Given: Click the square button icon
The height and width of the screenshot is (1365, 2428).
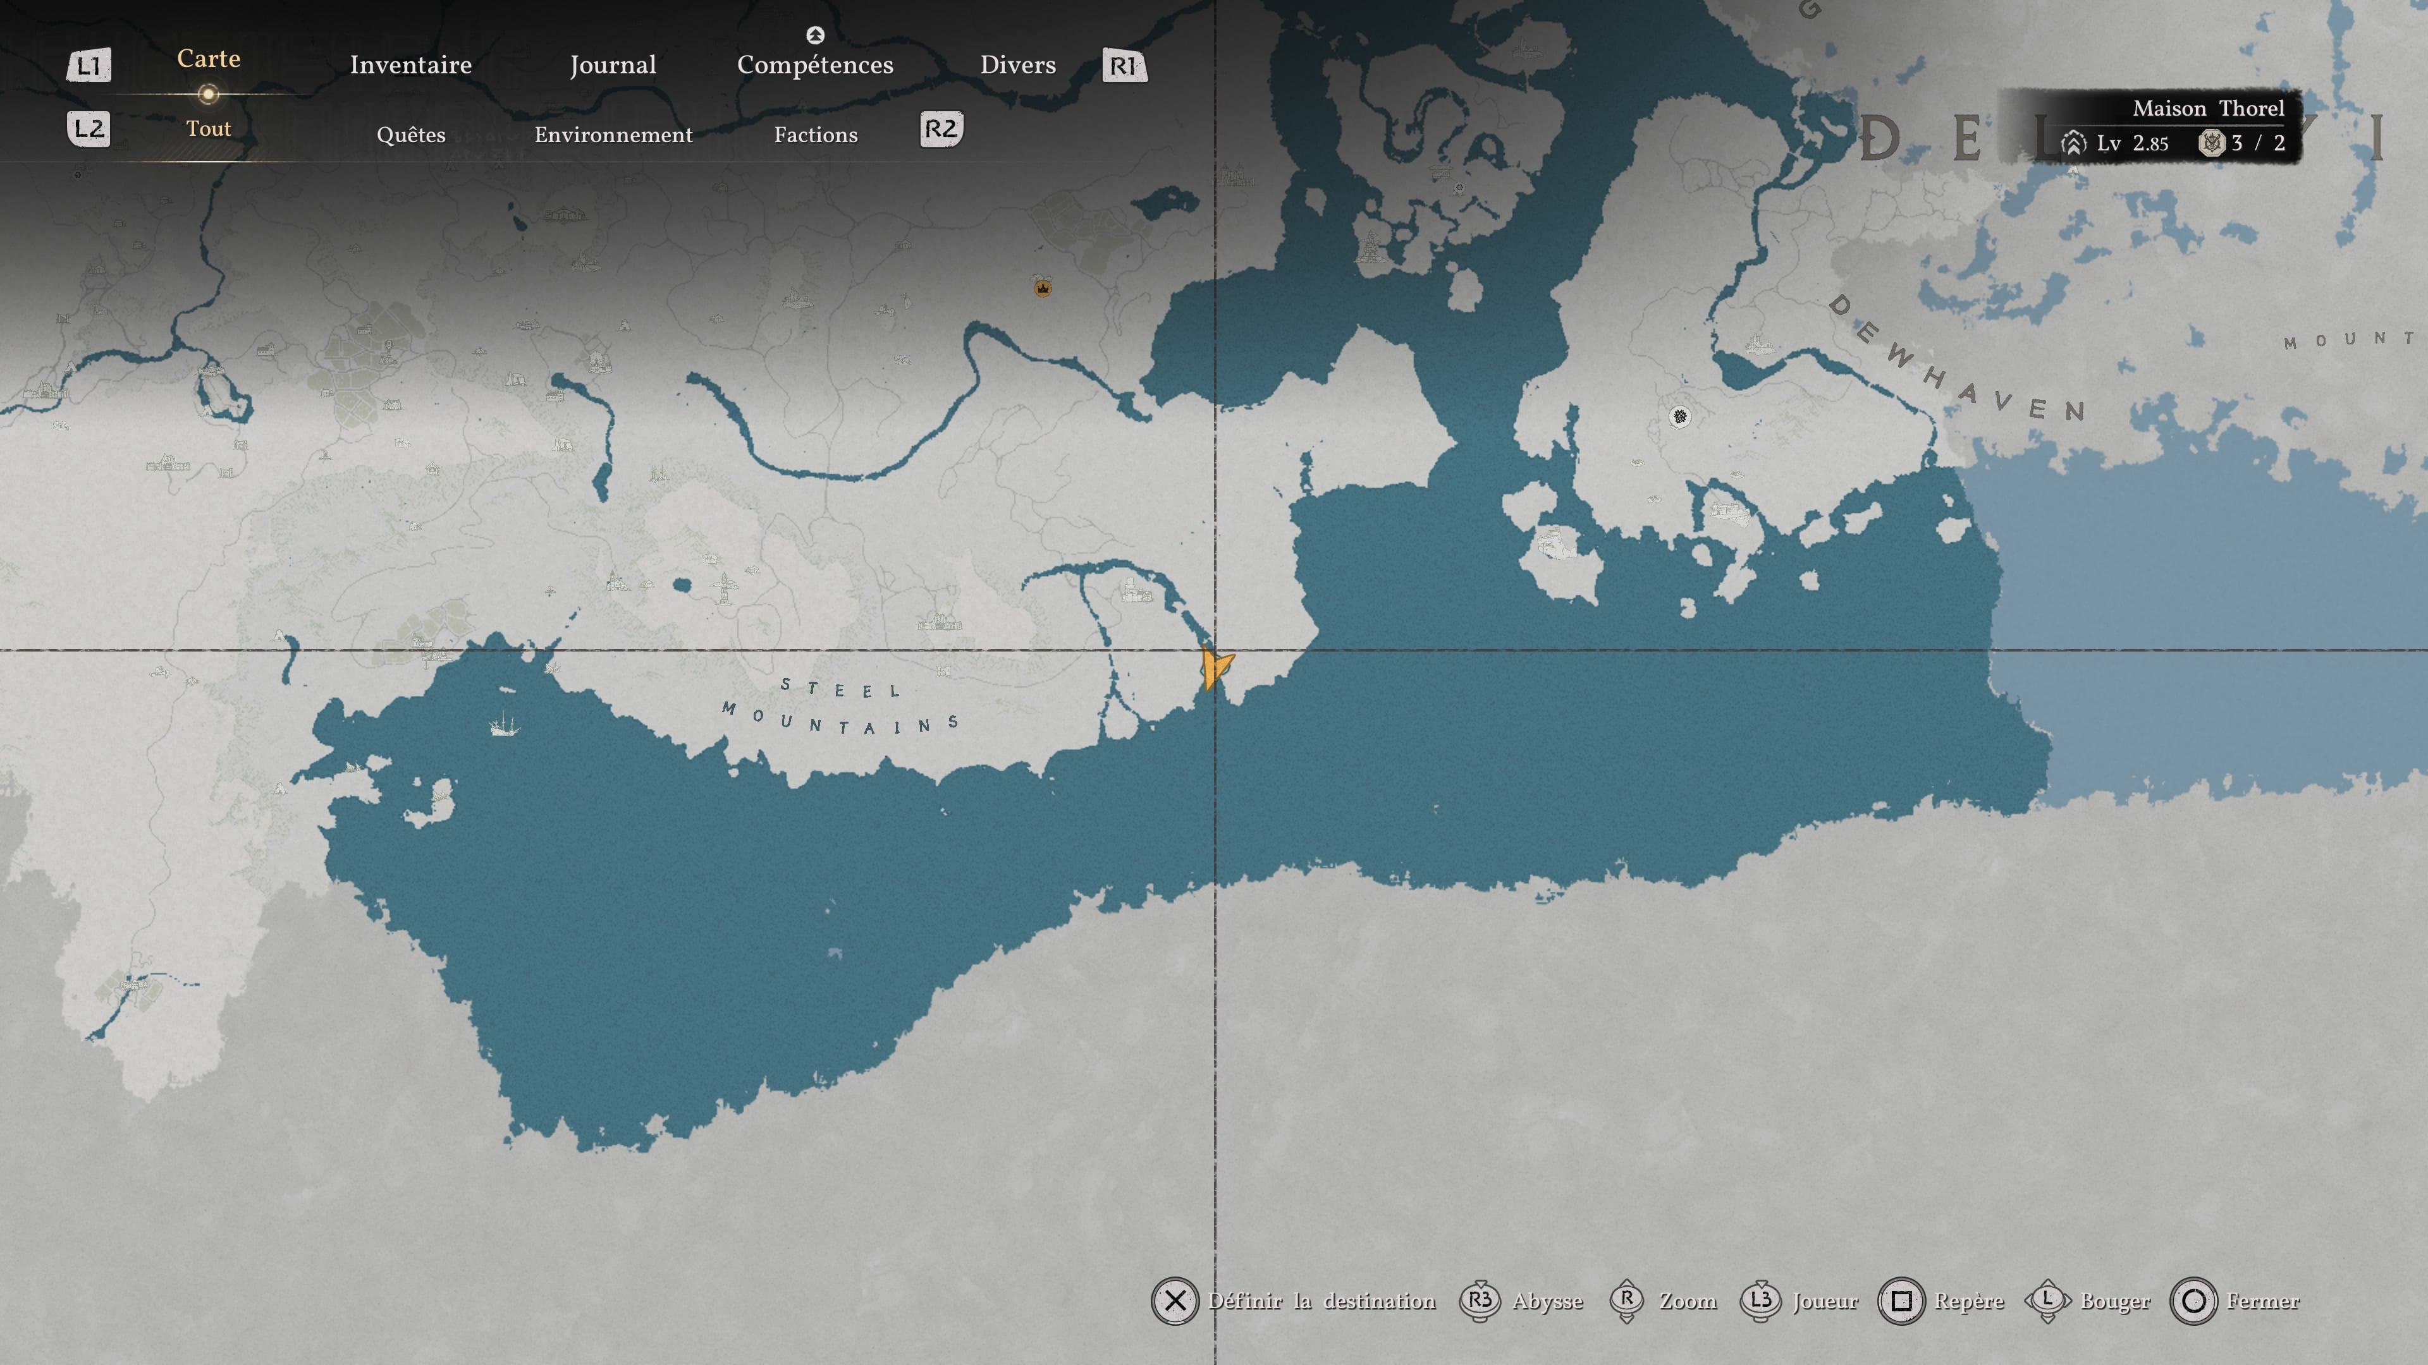Looking at the screenshot, I should 1901,1301.
